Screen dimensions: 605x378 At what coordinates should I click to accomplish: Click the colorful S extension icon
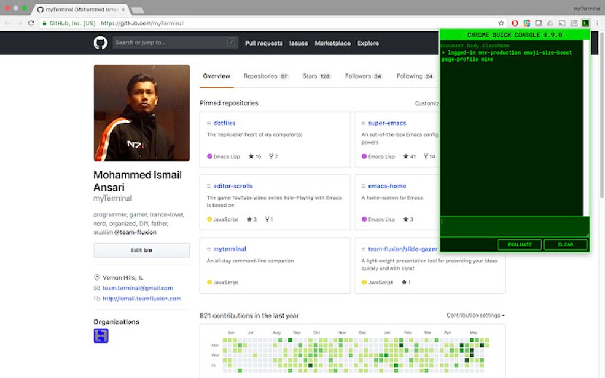527,23
